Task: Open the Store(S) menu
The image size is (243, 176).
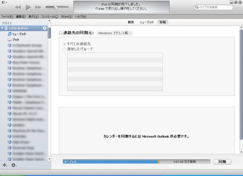Action: coord(66,17)
